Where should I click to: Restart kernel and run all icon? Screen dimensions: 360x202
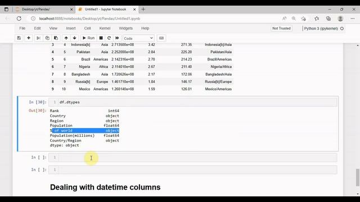point(117,38)
